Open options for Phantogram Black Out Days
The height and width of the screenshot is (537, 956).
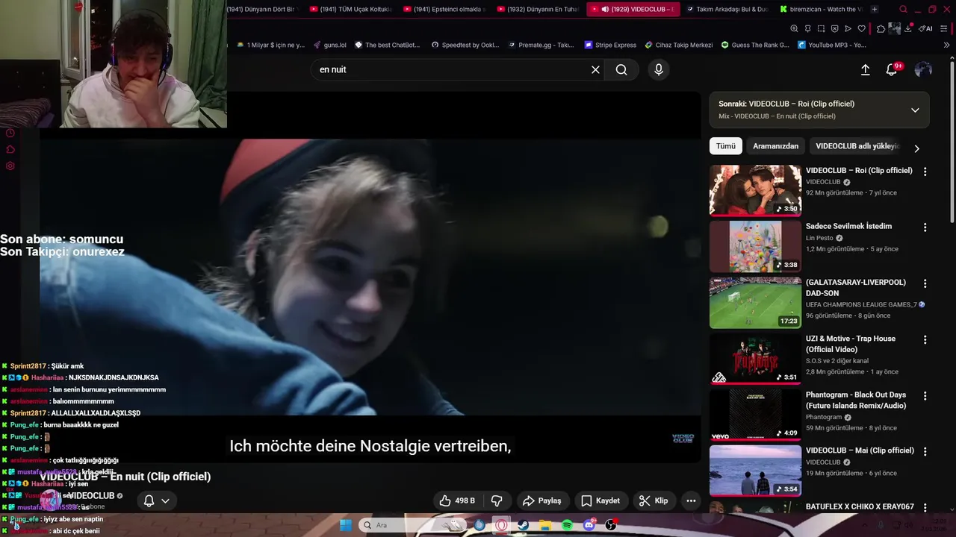925,395
